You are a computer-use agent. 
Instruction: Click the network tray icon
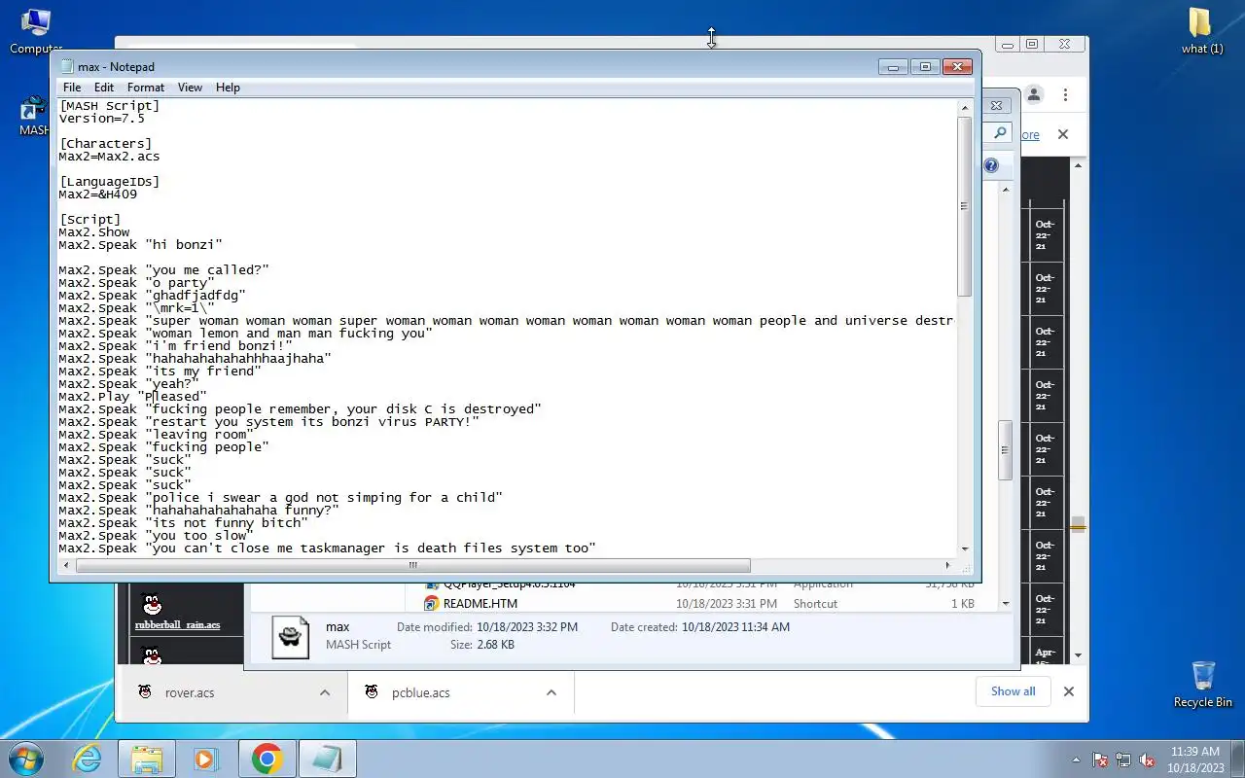[1123, 760]
